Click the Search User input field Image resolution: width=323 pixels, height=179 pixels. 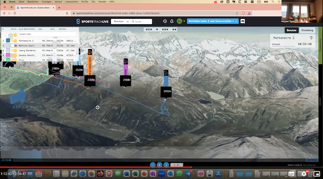48,34
